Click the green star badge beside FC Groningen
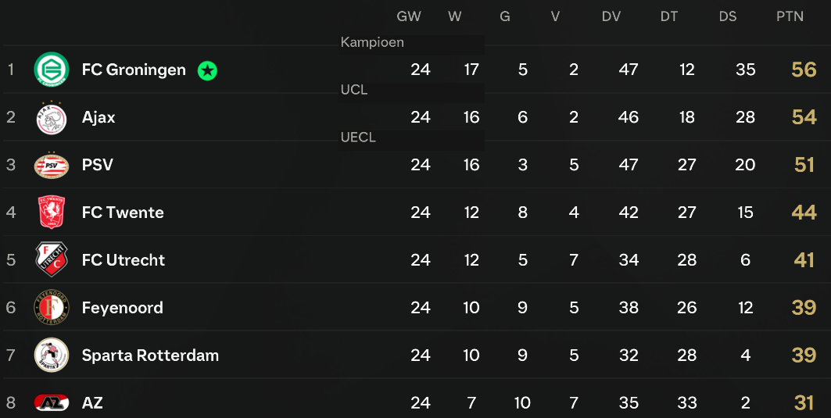 [x=208, y=70]
